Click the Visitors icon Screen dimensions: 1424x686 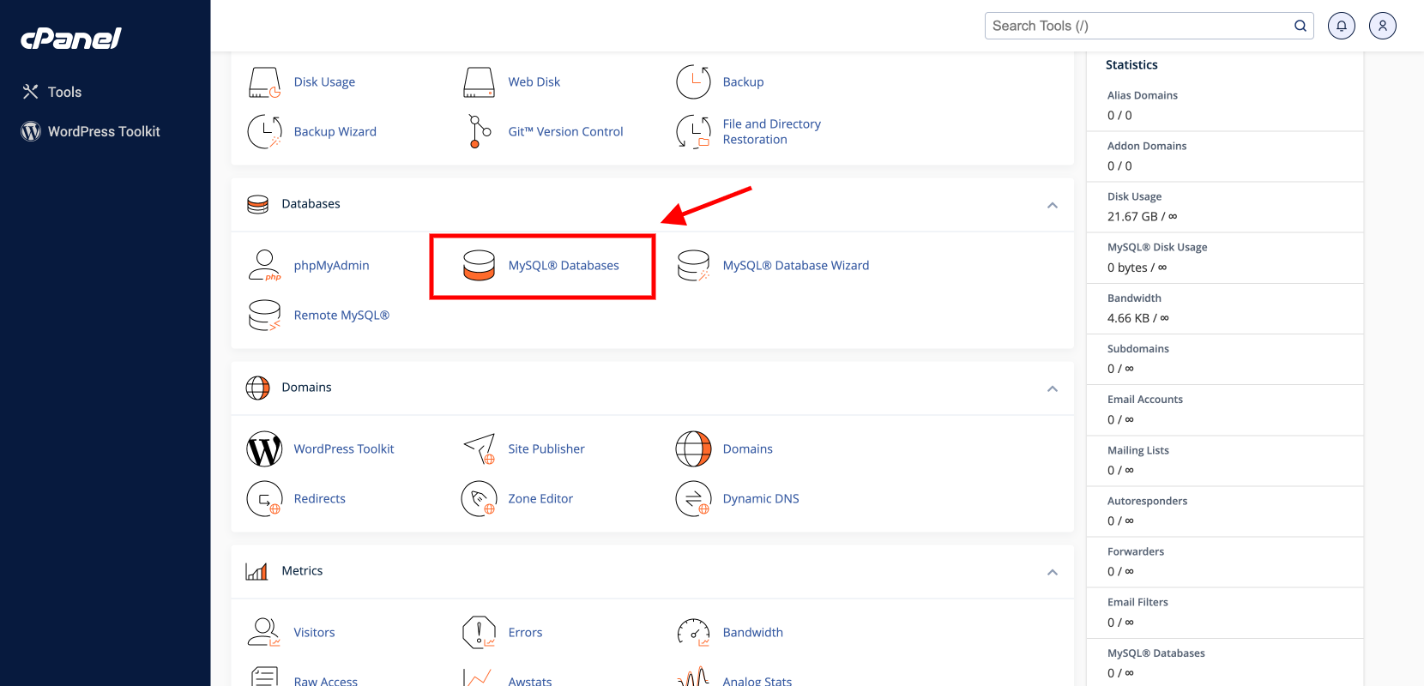click(x=264, y=633)
